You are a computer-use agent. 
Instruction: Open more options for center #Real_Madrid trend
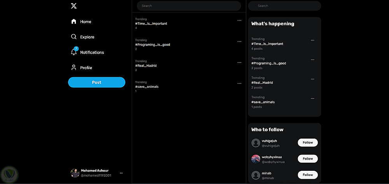click(x=239, y=62)
